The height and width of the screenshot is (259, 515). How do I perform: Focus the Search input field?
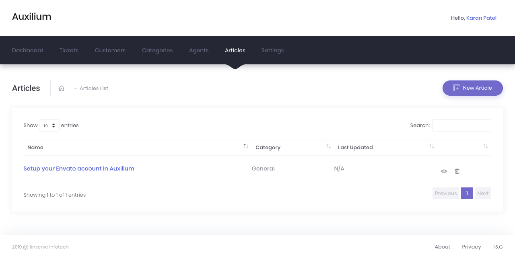461,125
